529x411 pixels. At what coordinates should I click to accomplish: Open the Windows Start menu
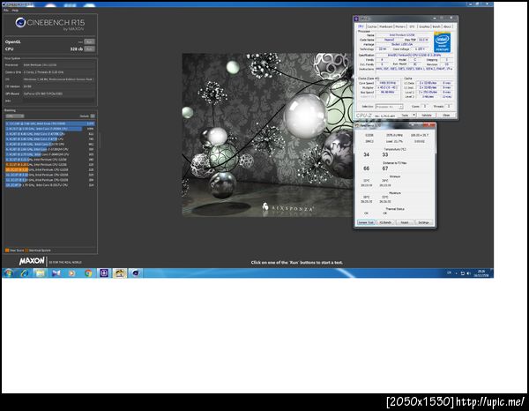pos(8,273)
